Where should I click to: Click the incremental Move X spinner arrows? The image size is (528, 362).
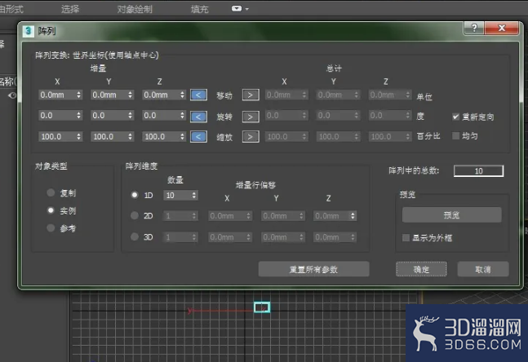[79, 95]
